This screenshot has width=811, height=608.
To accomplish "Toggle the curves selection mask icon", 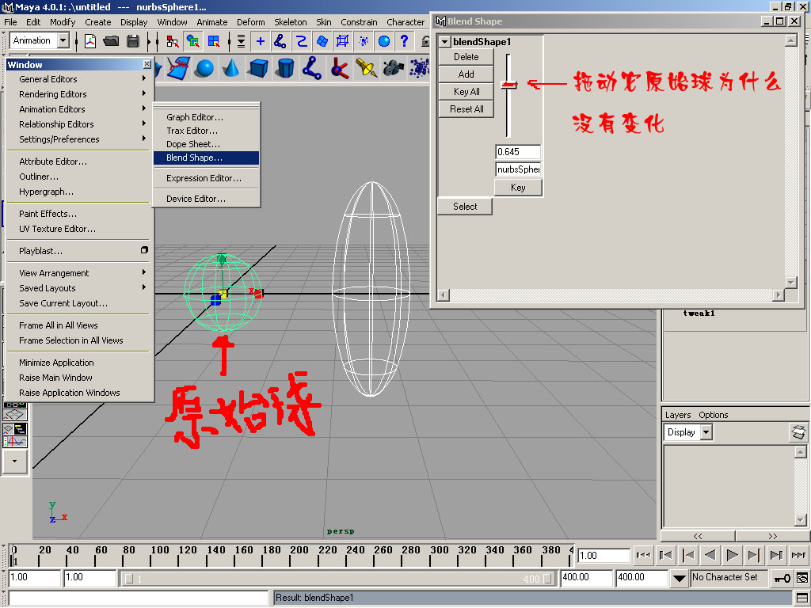I will coord(301,41).
